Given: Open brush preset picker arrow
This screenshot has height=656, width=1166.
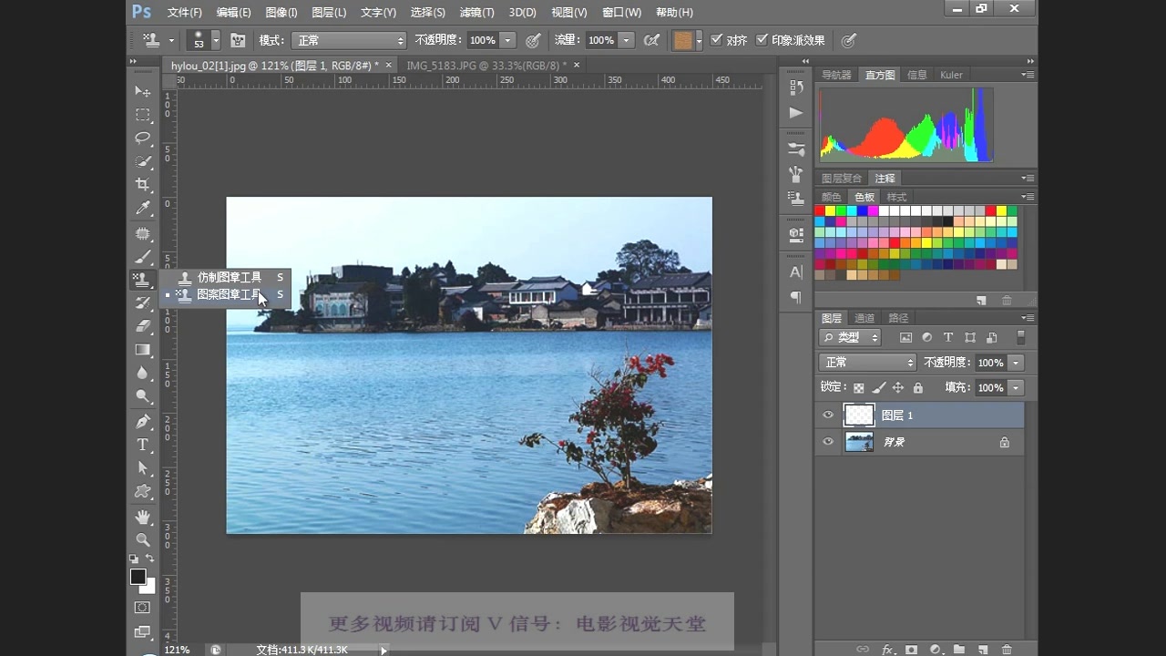Looking at the screenshot, I should pyautogui.click(x=216, y=40).
